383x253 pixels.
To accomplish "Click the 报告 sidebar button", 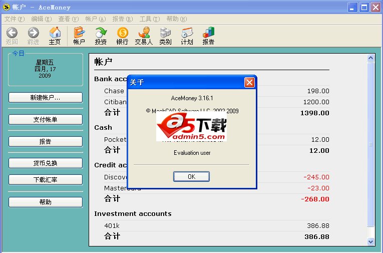I will tap(46, 142).
